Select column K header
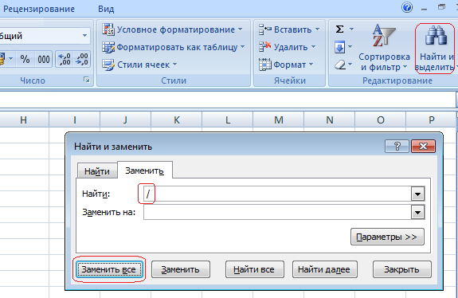The image size is (458, 298). tap(176, 120)
